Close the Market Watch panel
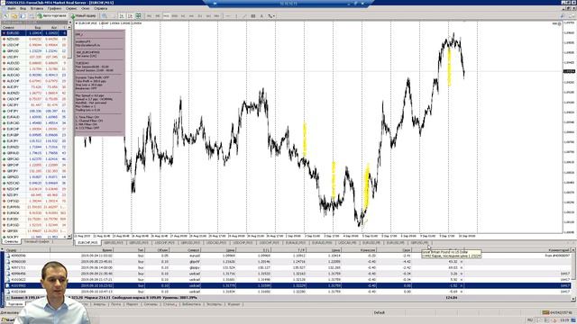The width and height of the screenshot is (577, 324). click(70, 22)
